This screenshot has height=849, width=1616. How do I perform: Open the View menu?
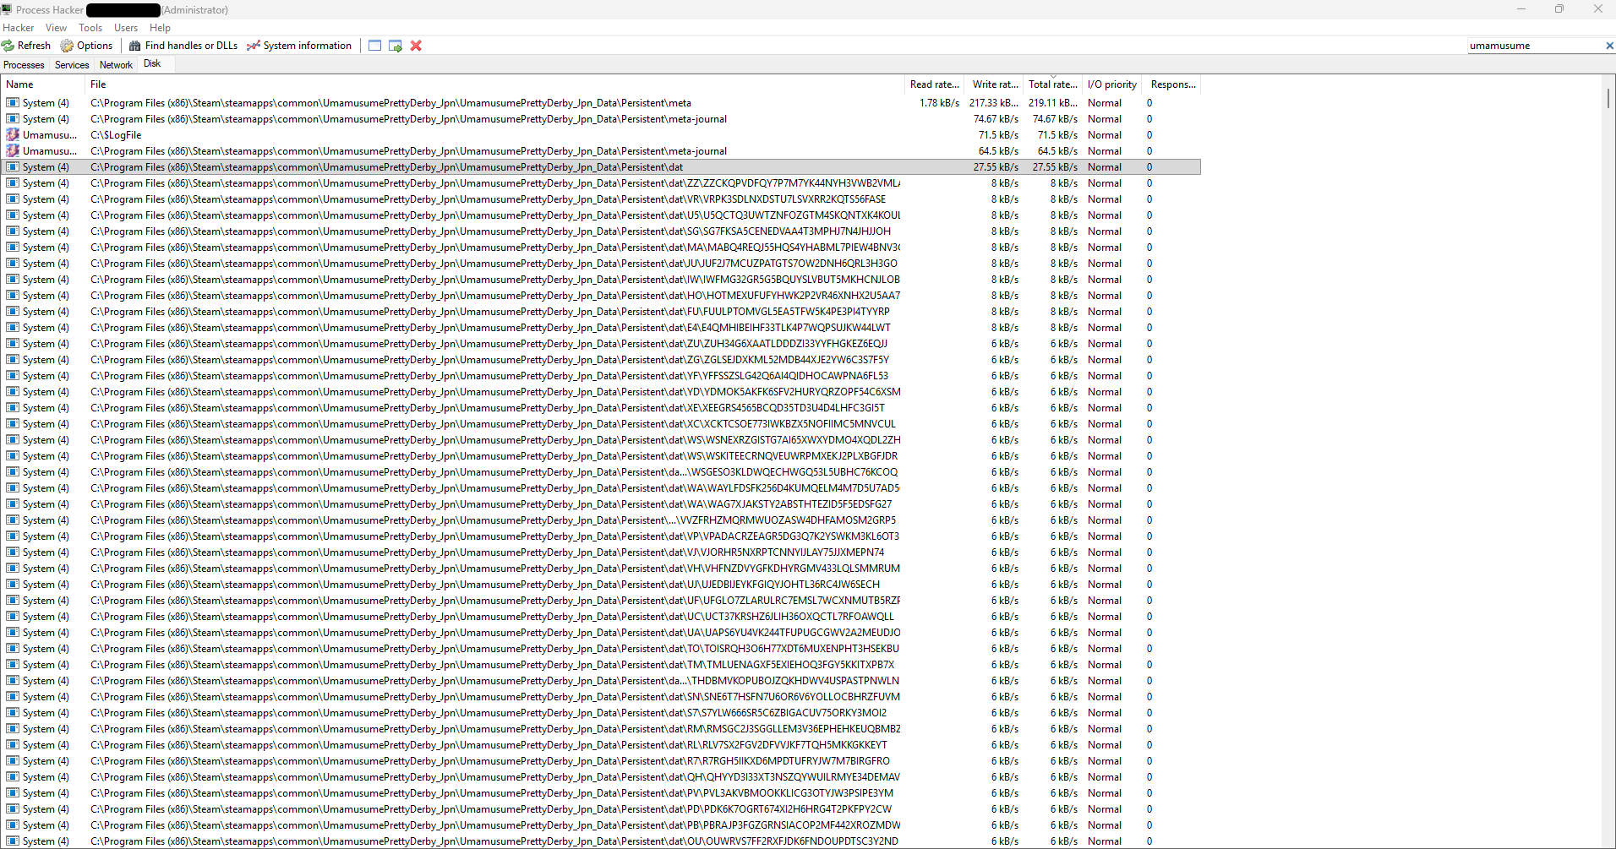pyautogui.click(x=57, y=28)
